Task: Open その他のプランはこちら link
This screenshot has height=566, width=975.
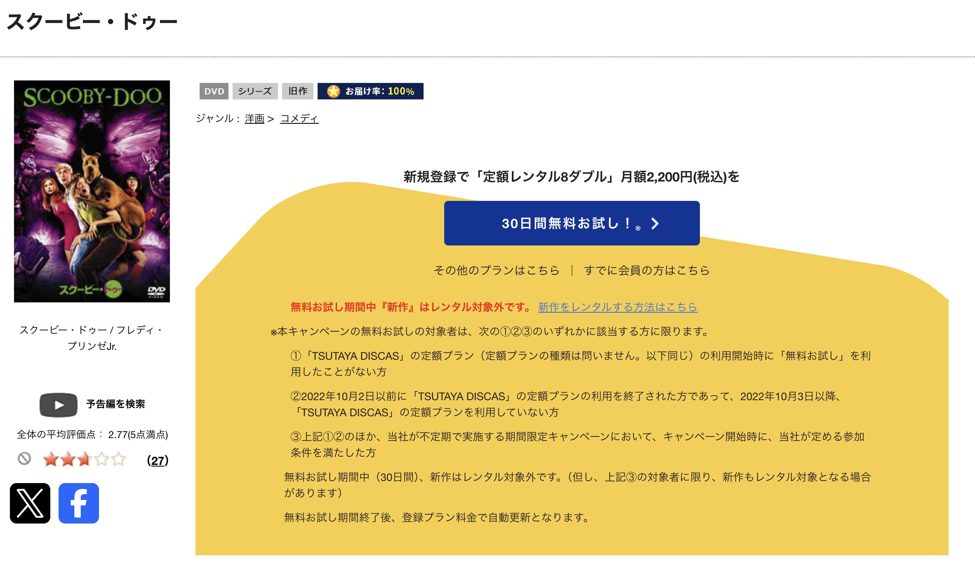Action: [x=497, y=270]
